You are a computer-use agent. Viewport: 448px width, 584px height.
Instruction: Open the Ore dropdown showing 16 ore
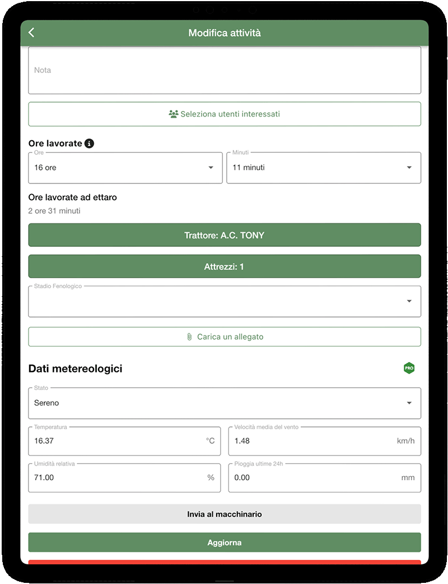pos(124,167)
